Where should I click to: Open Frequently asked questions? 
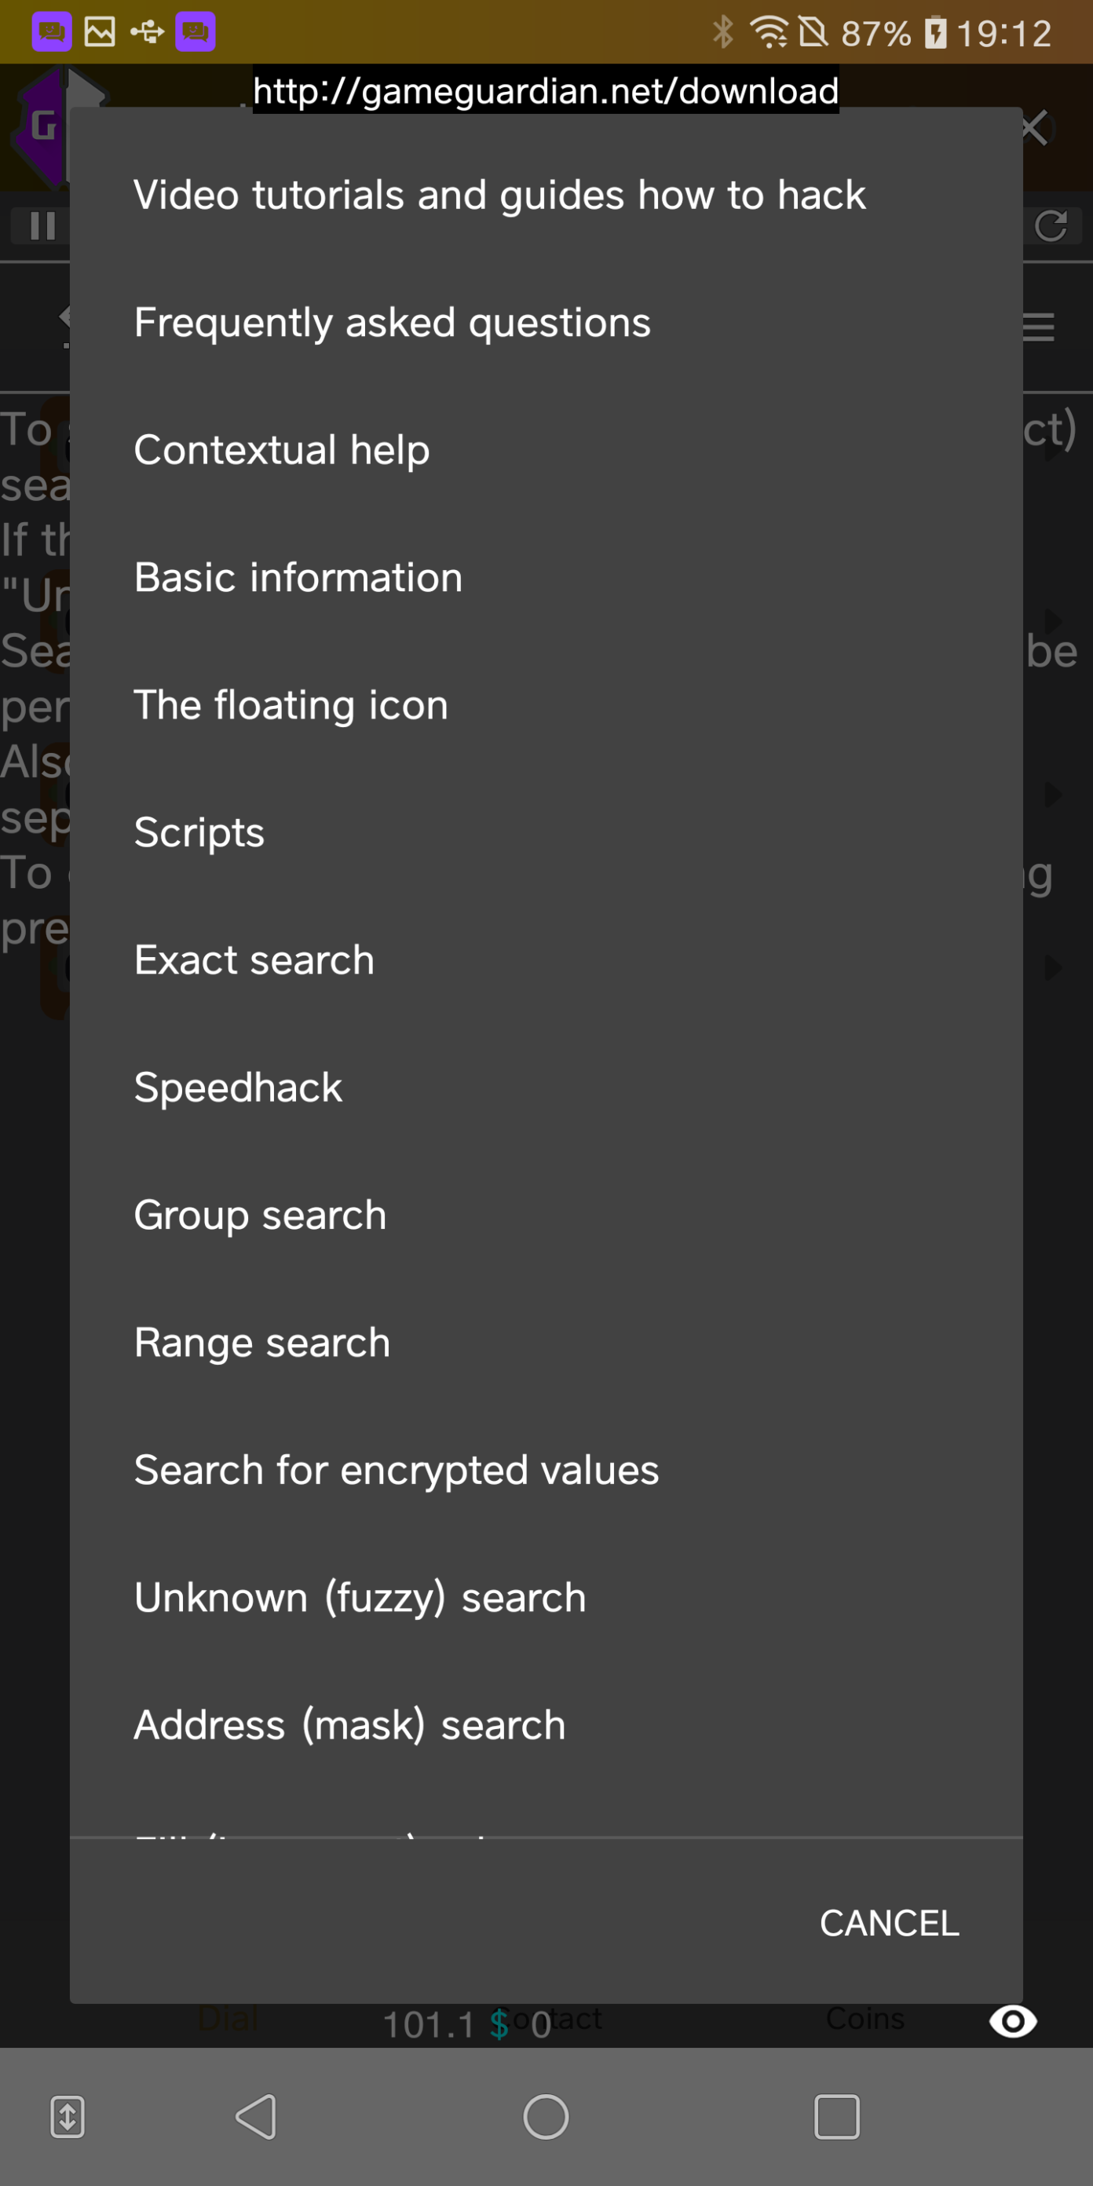[x=392, y=323]
